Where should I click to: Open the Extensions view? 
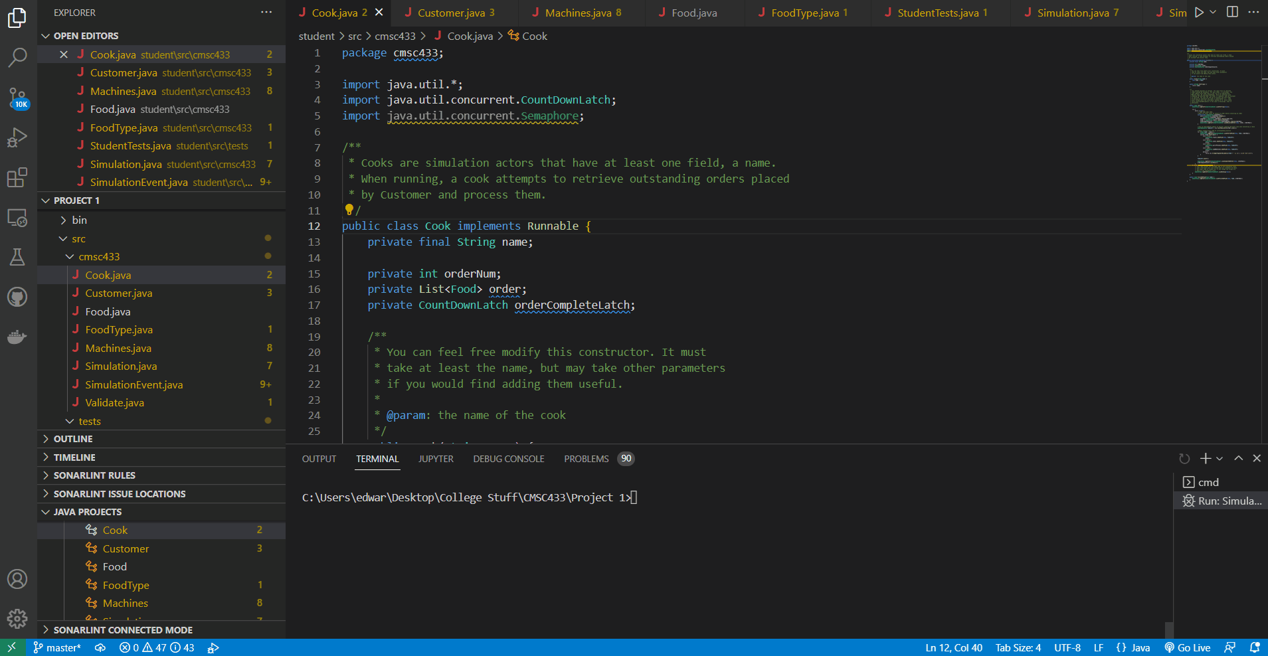pos(17,177)
